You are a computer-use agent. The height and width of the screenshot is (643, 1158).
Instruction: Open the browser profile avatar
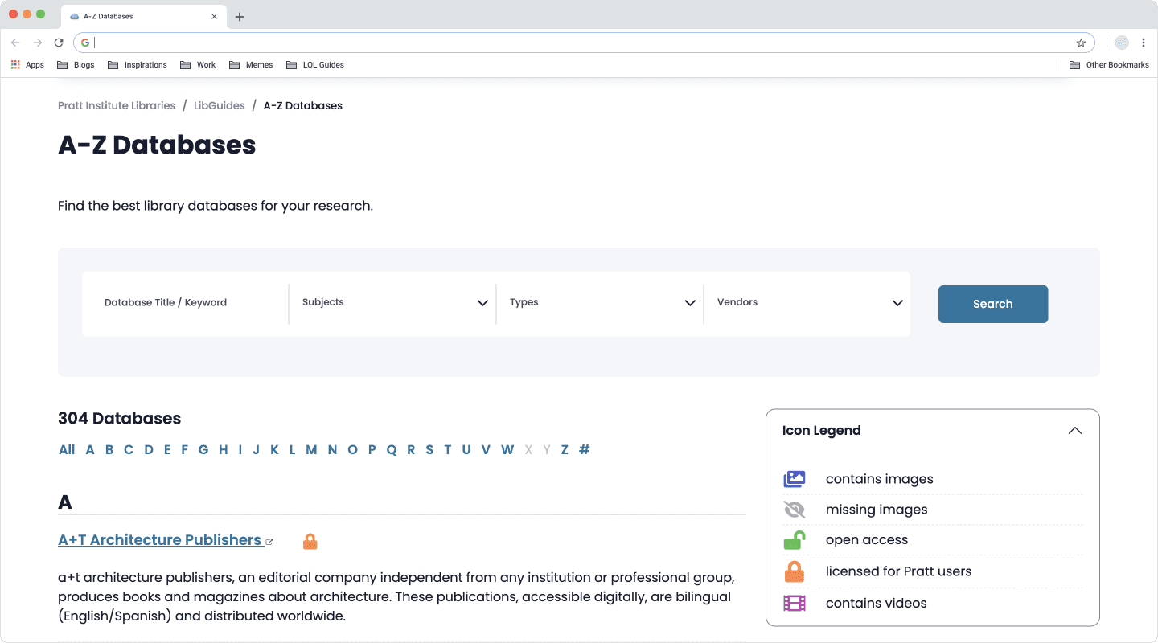[x=1122, y=43]
